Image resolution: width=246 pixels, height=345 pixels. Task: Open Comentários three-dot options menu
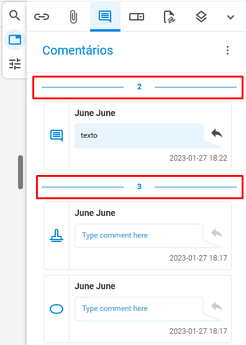coord(228,50)
